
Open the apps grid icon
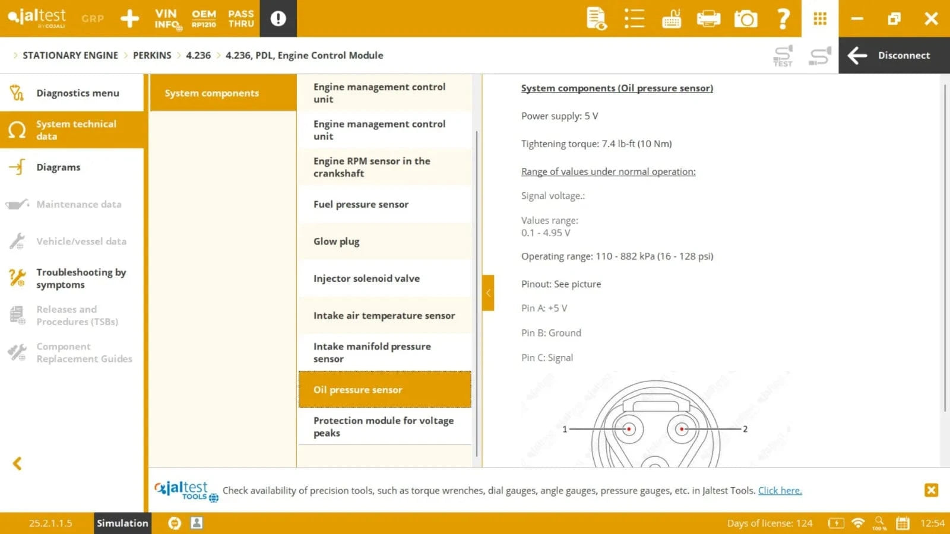pos(820,18)
